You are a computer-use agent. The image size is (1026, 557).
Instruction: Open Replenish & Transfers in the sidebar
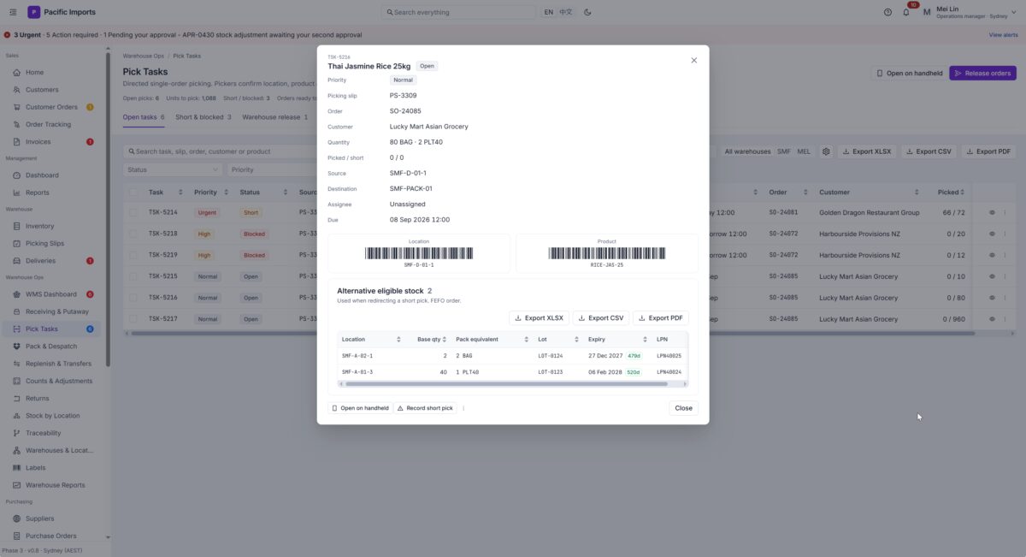point(50,364)
